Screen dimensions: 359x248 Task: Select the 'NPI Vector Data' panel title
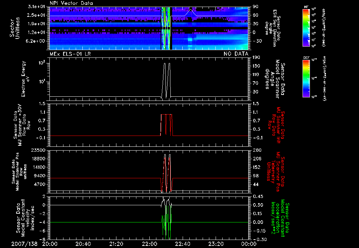71,3
